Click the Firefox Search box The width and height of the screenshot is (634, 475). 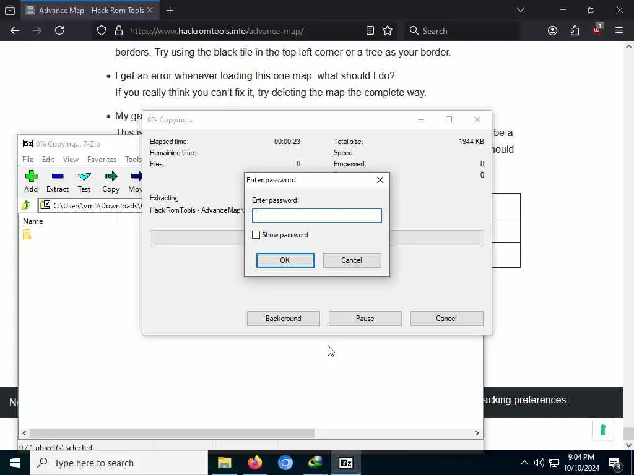point(463,31)
